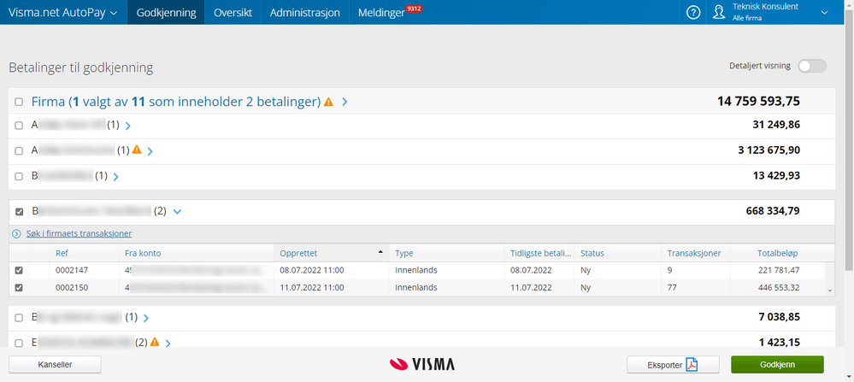Click the circled arrow icon before Søk i firmaets transaksjoner
The height and width of the screenshot is (382, 854).
click(x=16, y=234)
